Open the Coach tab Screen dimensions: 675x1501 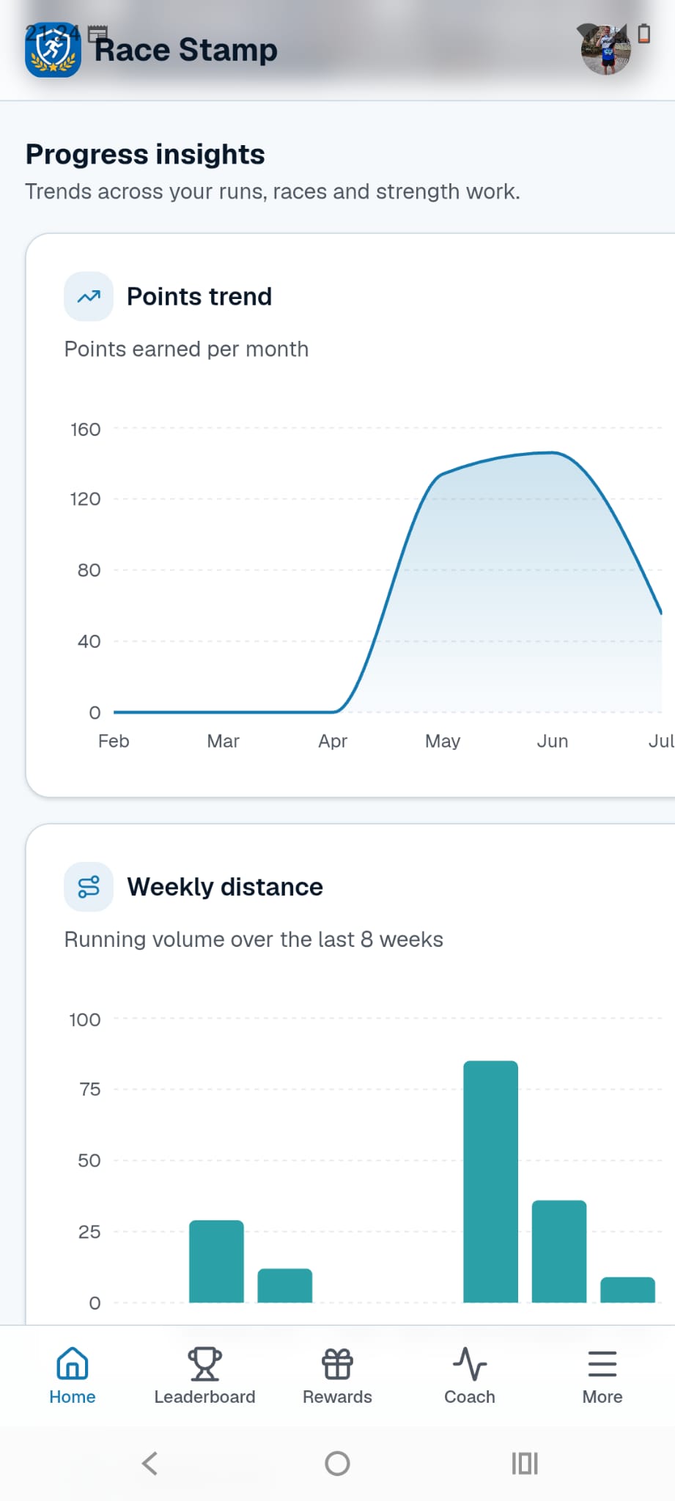(470, 1376)
